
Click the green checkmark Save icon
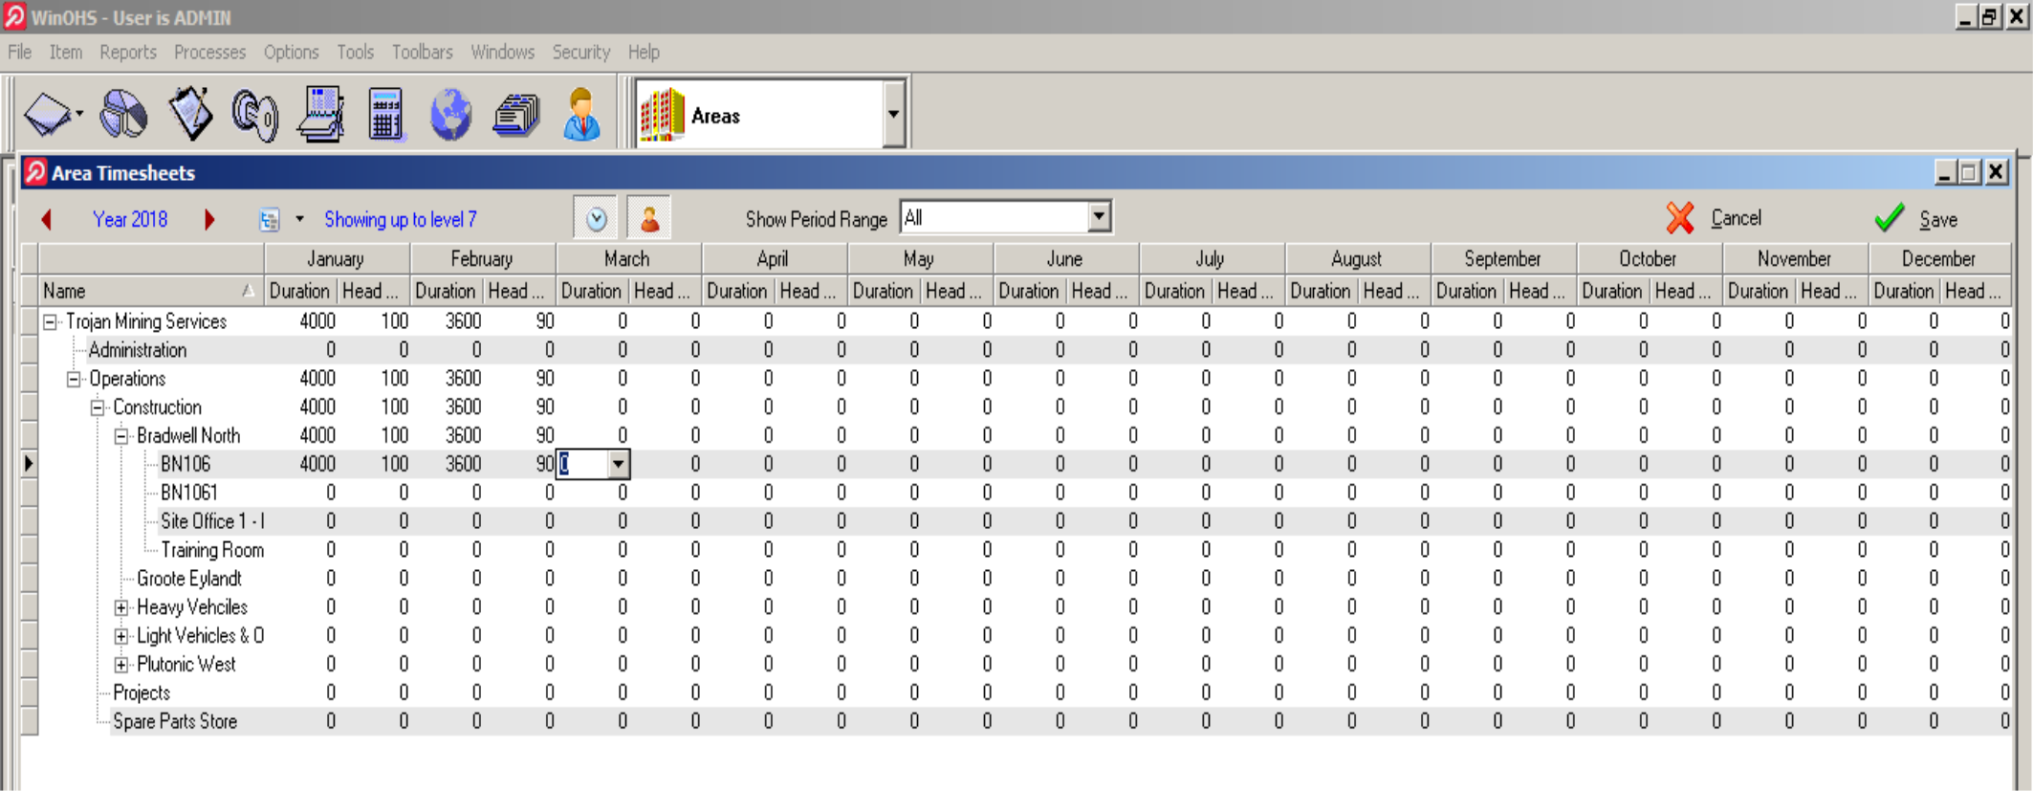1889,218
